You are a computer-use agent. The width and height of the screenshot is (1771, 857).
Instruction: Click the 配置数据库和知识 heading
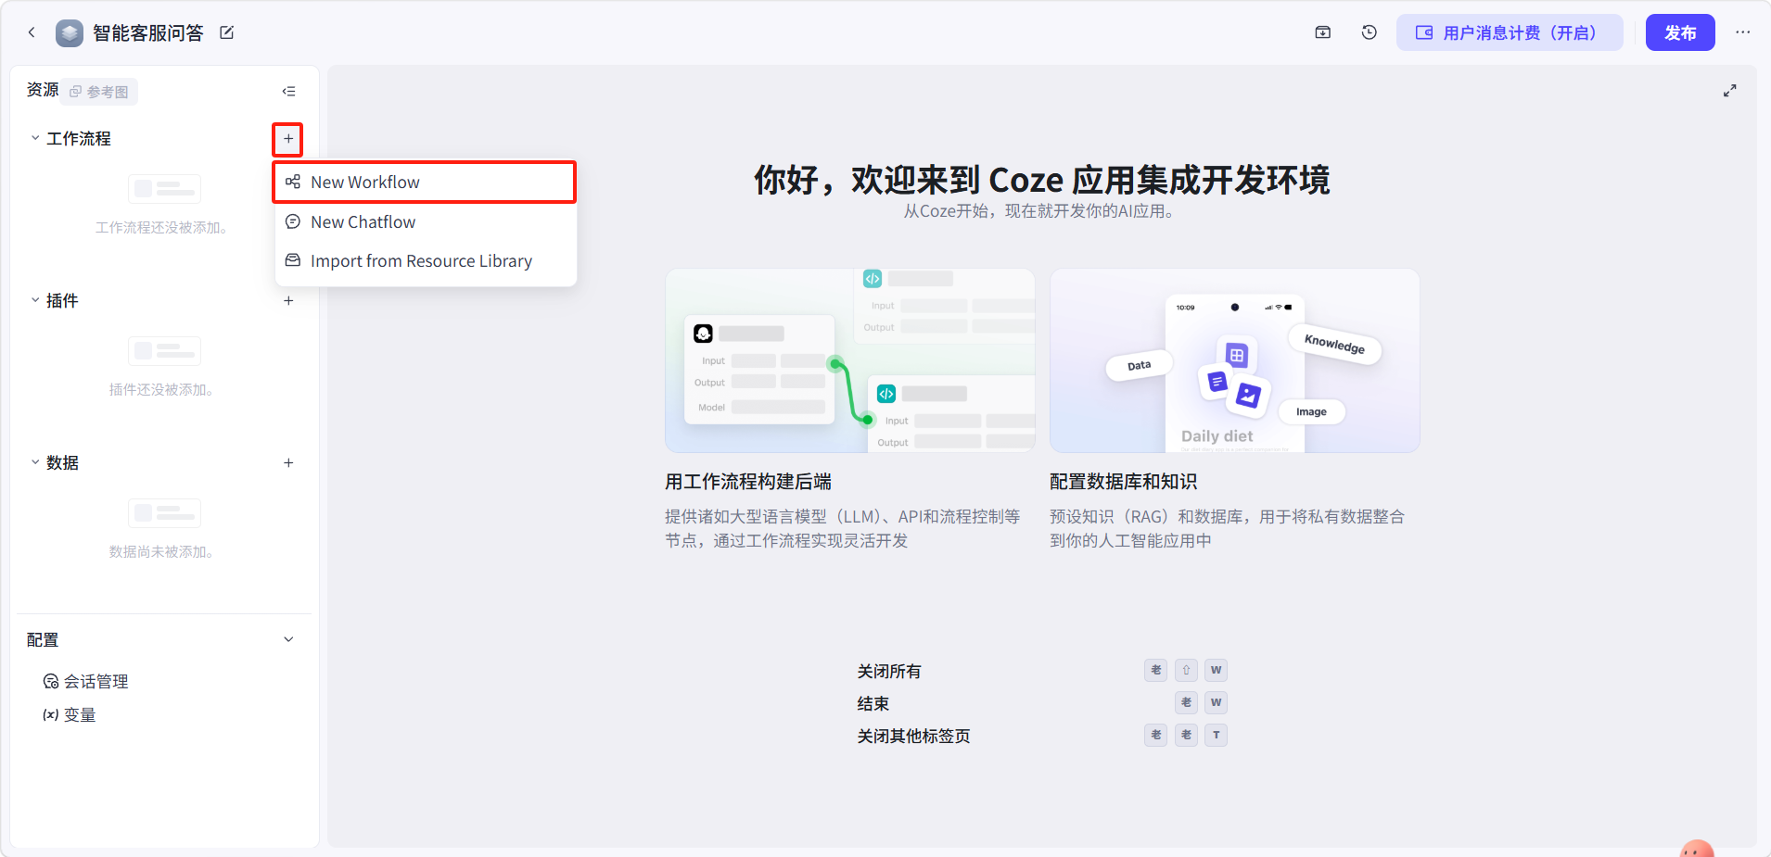click(1124, 482)
